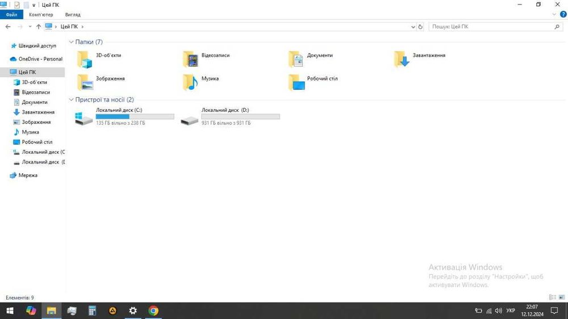Click the Back navigation arrow

(8, 27)
